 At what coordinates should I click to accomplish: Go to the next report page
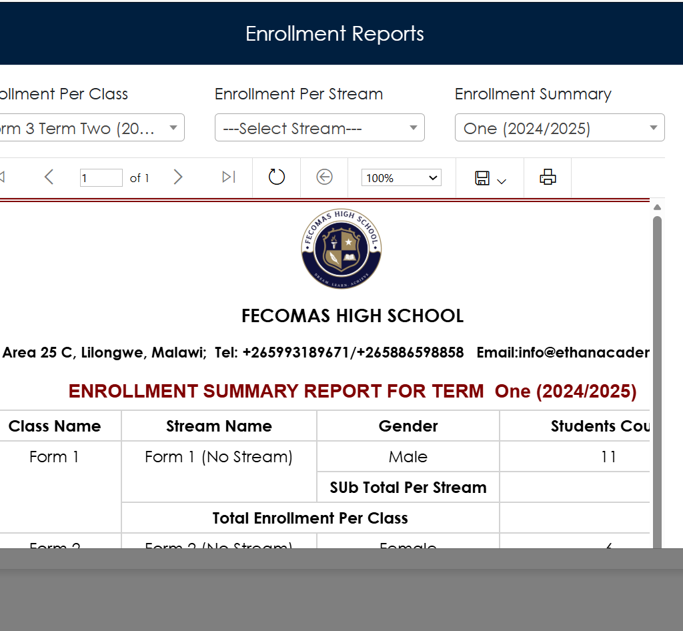coord(177,177)
